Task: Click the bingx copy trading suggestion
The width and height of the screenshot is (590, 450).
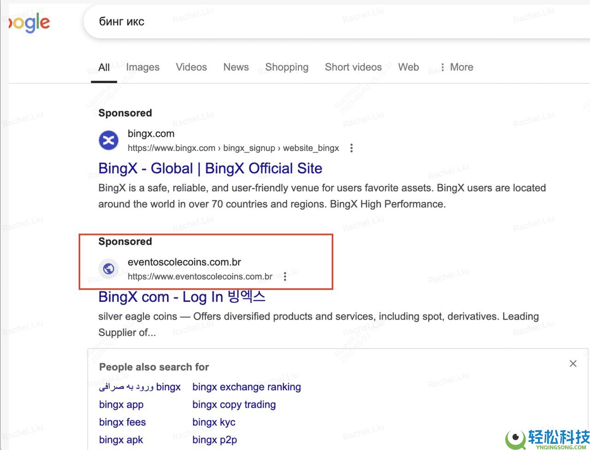Action: coord(234,404)
